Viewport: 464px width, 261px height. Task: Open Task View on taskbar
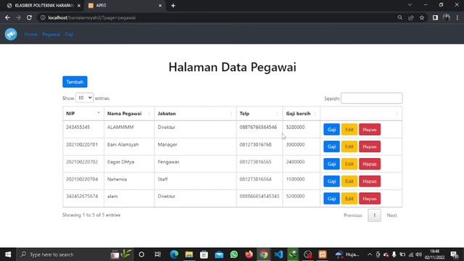[158, 254]
